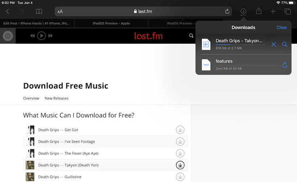The height and width of the screenshot is (182, 297).
Task: Click the Download Free Music heading
Action: coord(66,86)
